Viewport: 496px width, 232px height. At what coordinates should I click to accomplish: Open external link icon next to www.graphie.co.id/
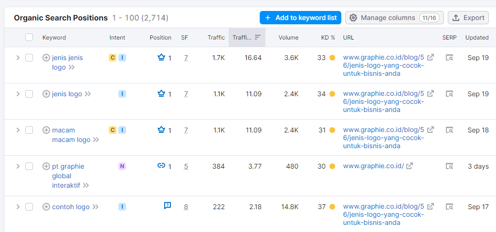pyautogui.click(x=410, y=166)
